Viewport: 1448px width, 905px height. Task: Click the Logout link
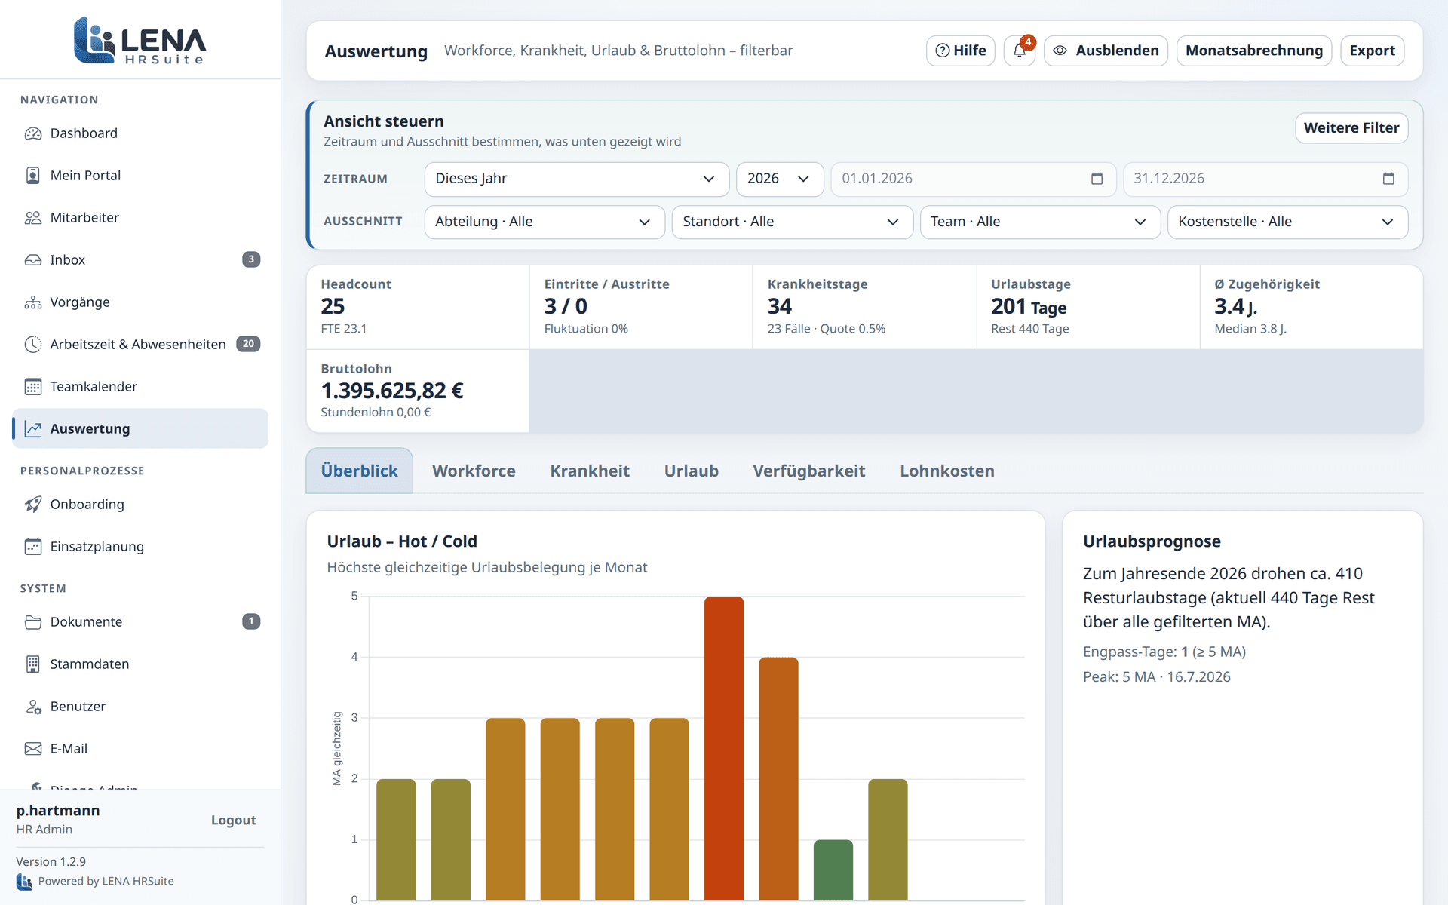pos(233,821)
